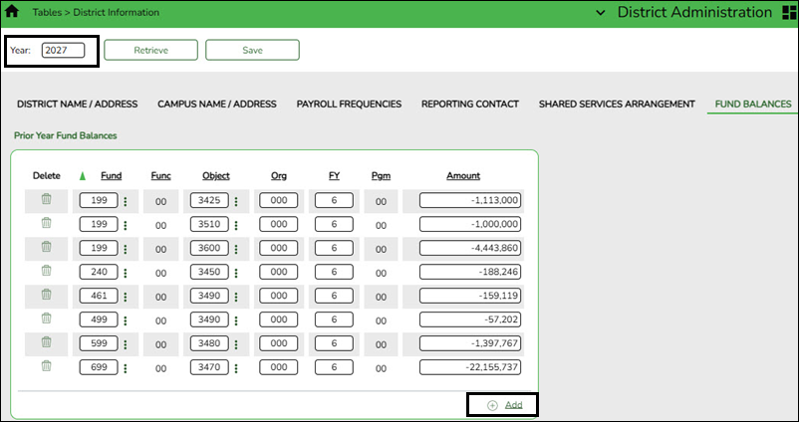Click the green ascending sort arrow
The image size is (799, 422).
(83, 176)
